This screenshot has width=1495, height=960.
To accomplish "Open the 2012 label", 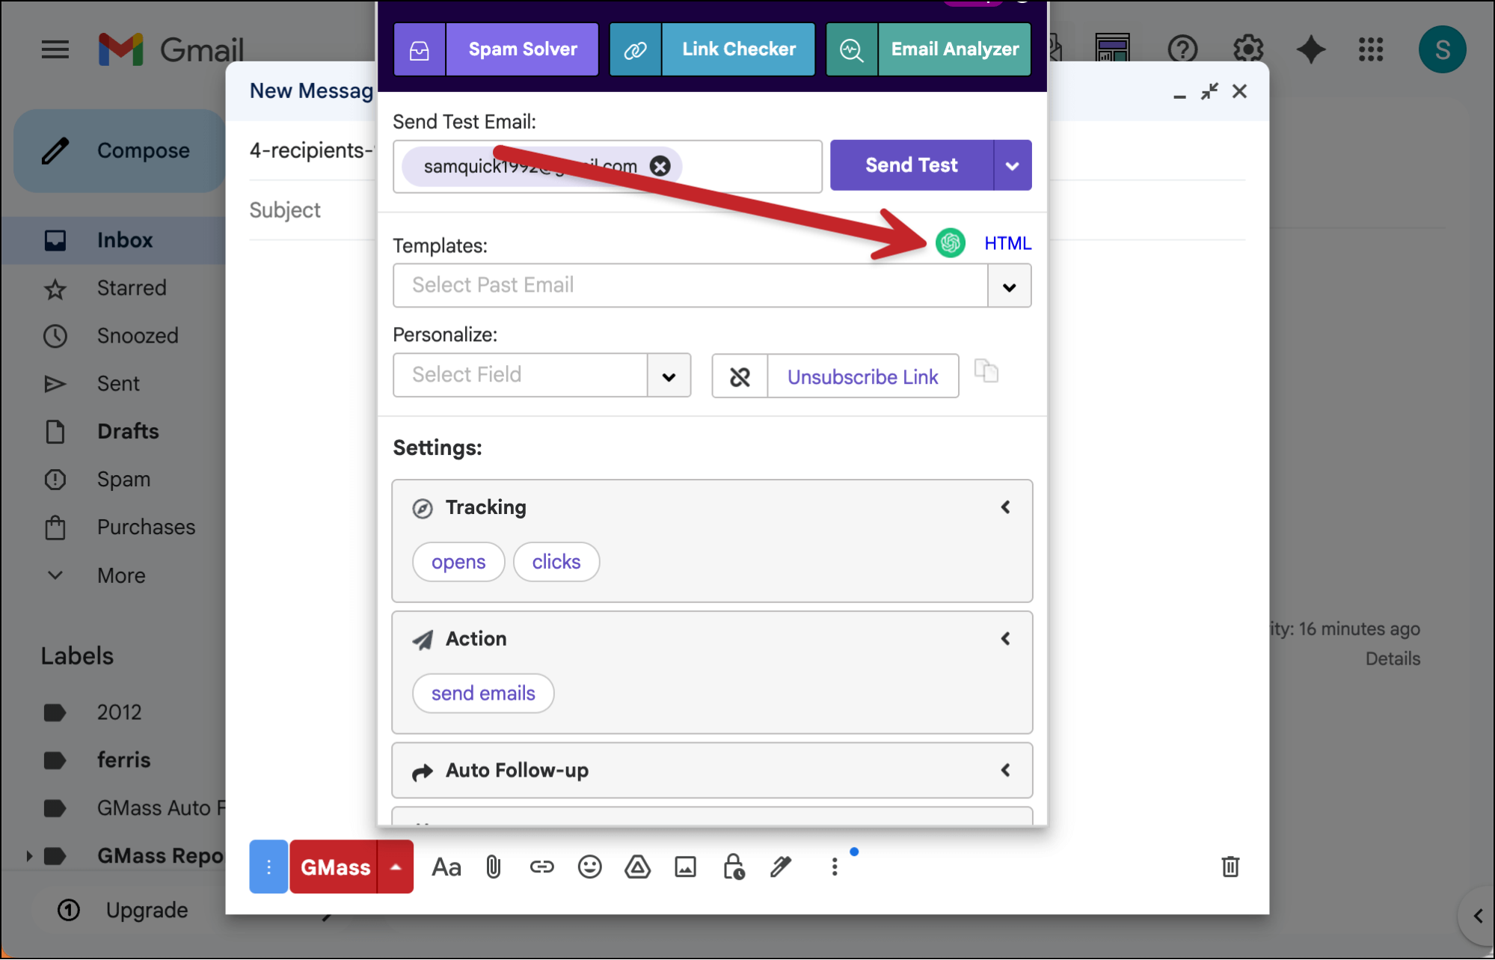I will point(119,712).
